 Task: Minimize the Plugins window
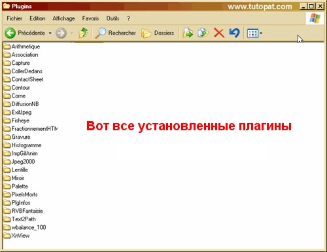click(x=303, y=7)
